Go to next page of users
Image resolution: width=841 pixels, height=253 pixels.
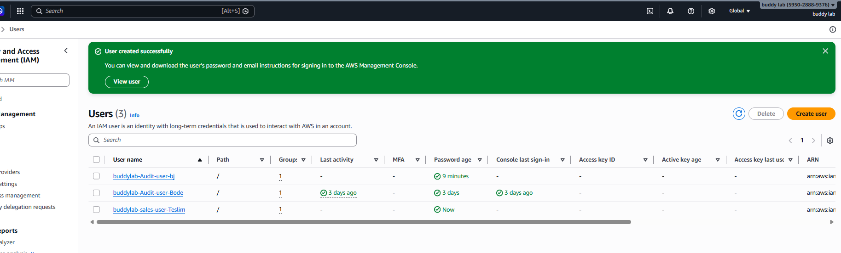[x=813, y=141]
